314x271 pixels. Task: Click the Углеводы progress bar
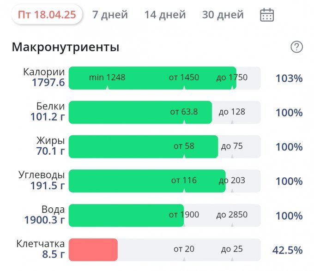tap(164, 181)
